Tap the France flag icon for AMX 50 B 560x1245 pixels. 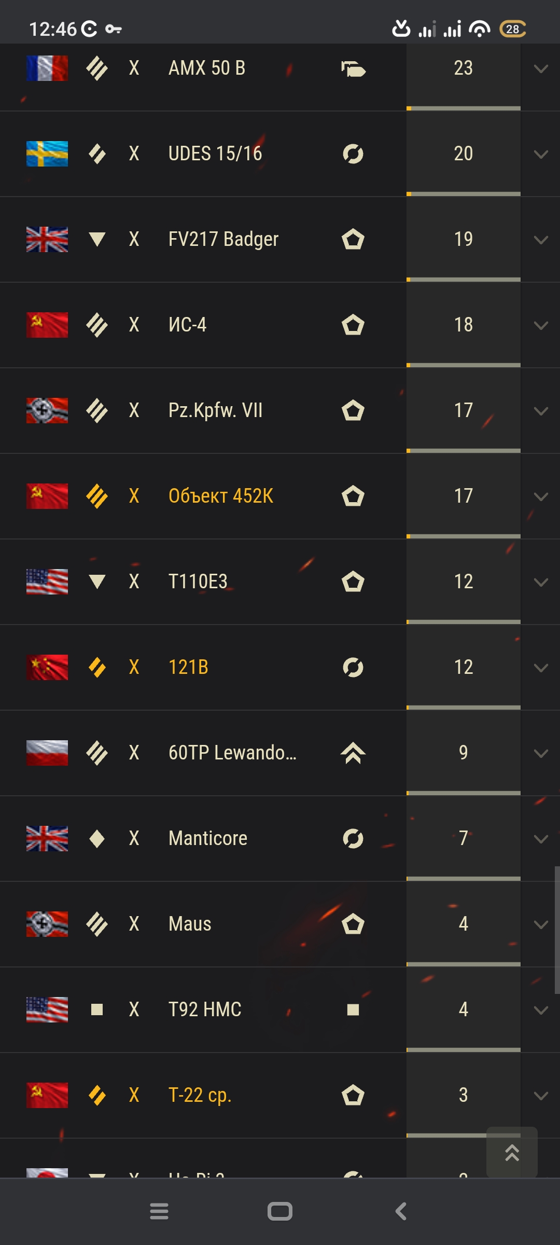(47, 68)
